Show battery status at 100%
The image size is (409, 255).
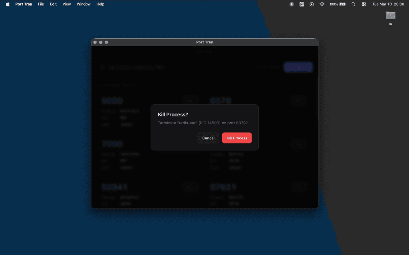338,4
